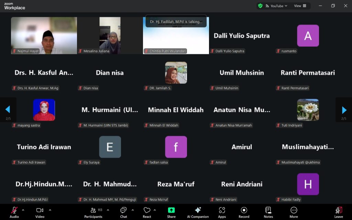Open the Apps panel
This screenshot has height=220, width=352.
(222, 212)
